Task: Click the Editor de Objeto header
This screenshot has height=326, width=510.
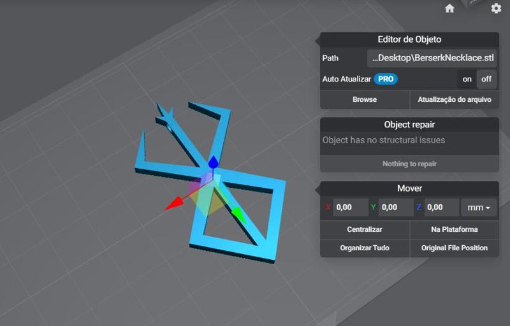Action: click(409, 39)
